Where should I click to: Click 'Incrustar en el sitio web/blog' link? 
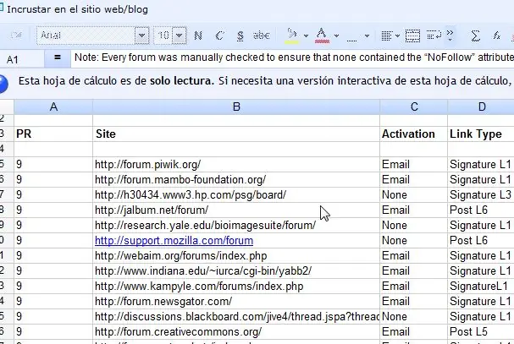click(x=77, y=9)
